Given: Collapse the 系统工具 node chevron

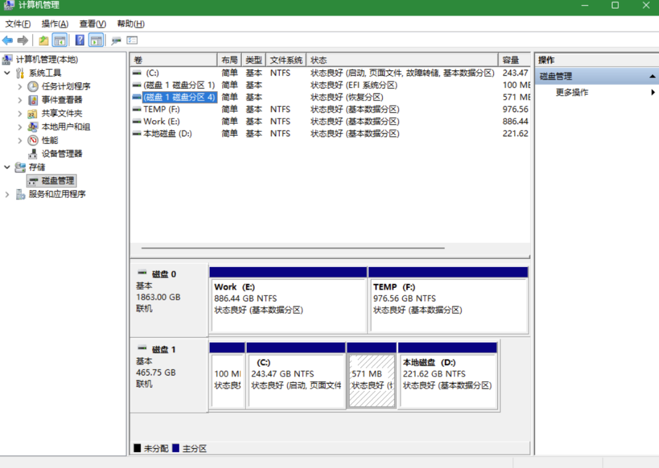Looking at the screenshot, I should pyautogui.click(x=7, y=73).
